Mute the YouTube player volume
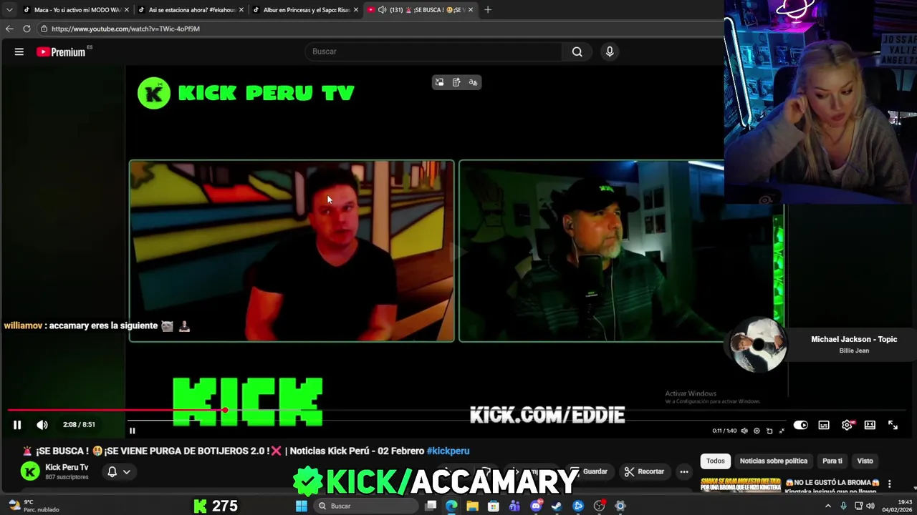This screenshot has height=515, width=917. [42, 425]
